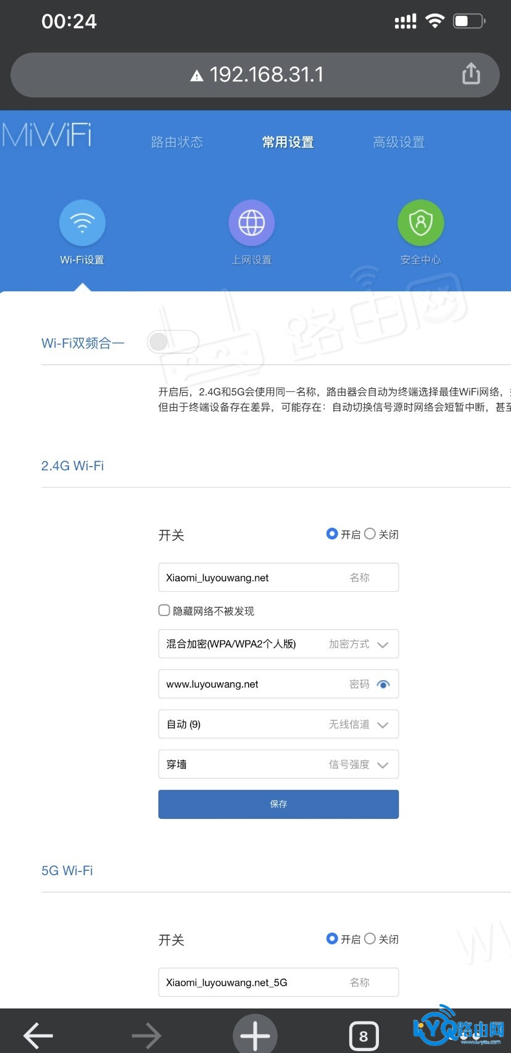Image resolution: width=511 pixels, height=1053 pixels.
Task: Open the 安全中心 shield icon
Action: point(420,223)
